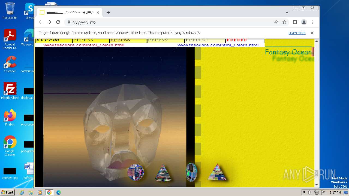Go forward in Chrome's navigation
Screen dimensions: 349x196
pos(49,22)
